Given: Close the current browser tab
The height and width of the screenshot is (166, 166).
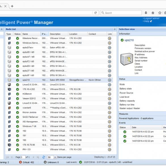Looking at the screenshot, I should 5,6.
